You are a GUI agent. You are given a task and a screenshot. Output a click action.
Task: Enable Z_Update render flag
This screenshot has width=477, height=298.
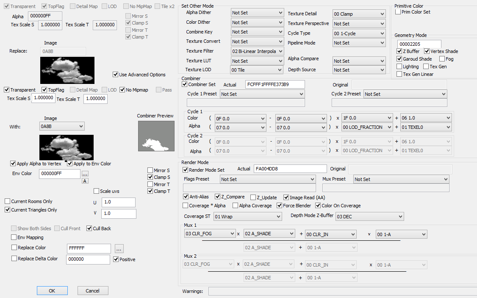(253, 197)
